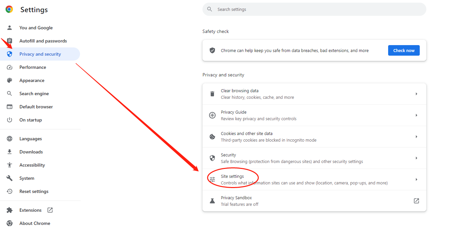Click the Privacy Sandbox flask icon
Image resolution: width=452 pixels, height=244 pixels.
(x=212, y=201)
